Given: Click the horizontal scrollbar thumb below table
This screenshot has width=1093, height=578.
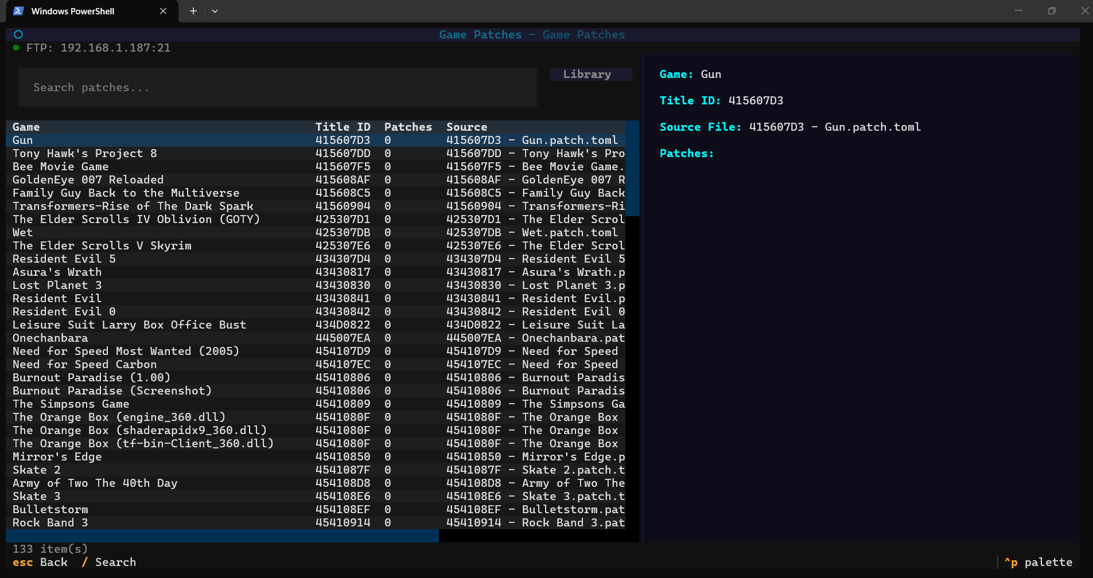Looking at the screenshot, I should coord(223,536).
